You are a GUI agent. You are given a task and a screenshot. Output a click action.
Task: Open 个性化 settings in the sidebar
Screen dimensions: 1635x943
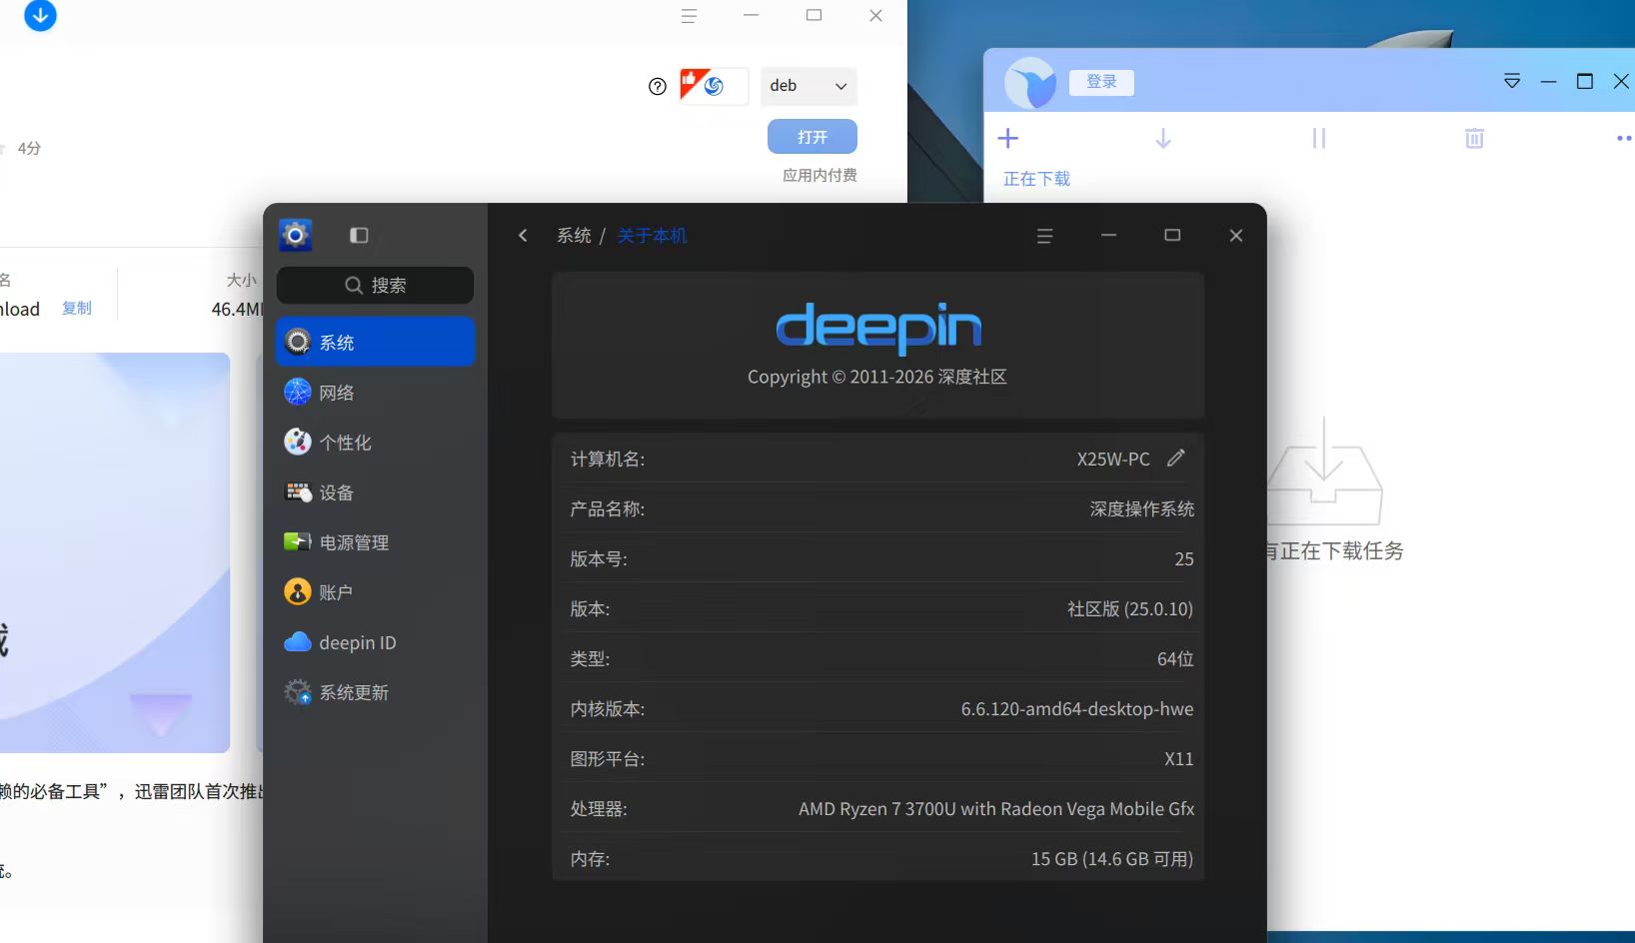coord(375,443)
